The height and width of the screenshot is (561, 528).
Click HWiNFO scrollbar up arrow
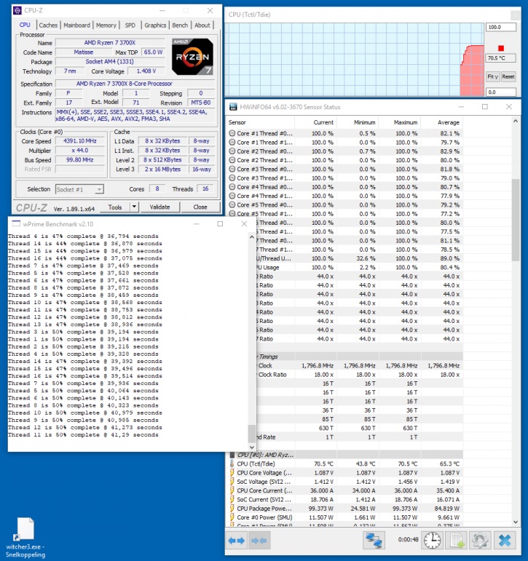point(515,122)
